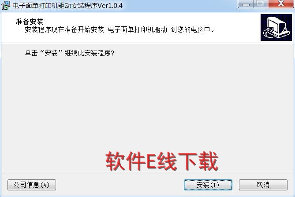Click the empty gray body area
The width and height of the screenshot is (295, 197).
click(x=147, y=105)
